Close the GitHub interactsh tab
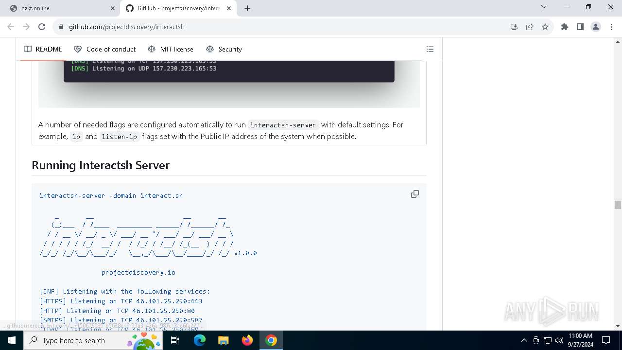This screenshot has width=622, height=350. coord(229,8)
